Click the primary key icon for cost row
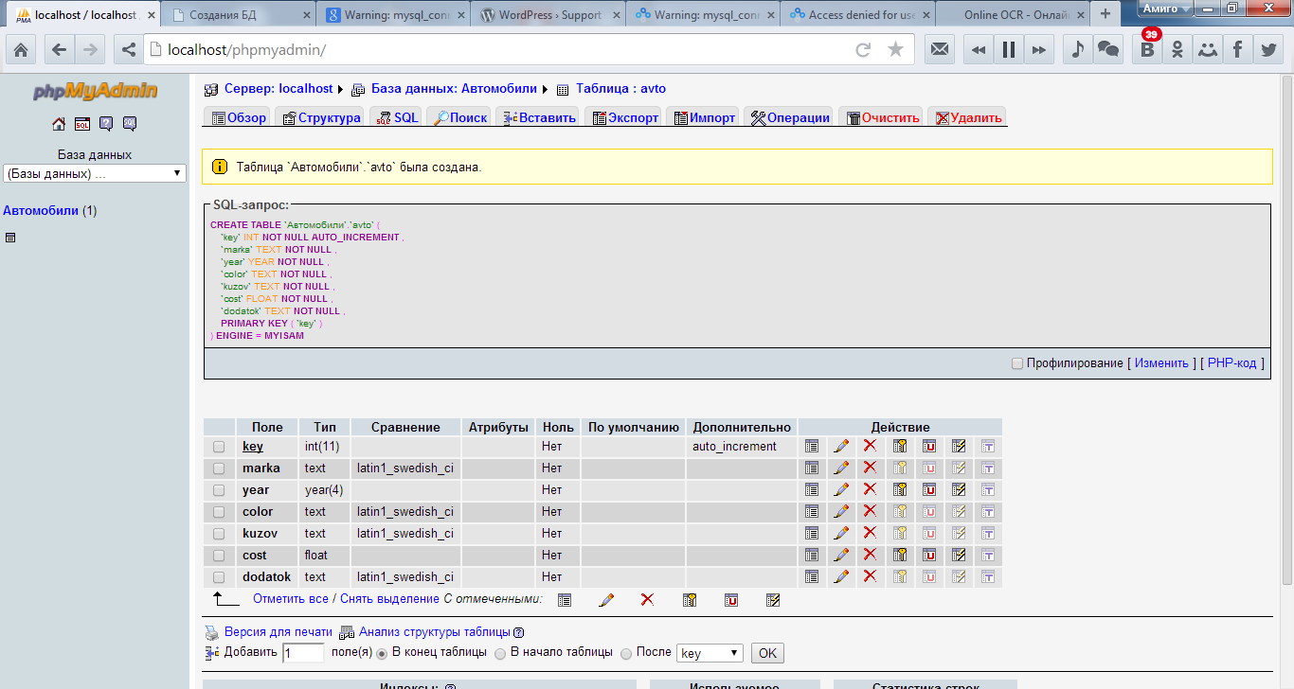This screenshot has height=689, width=1294. click(x=900, y=556)
